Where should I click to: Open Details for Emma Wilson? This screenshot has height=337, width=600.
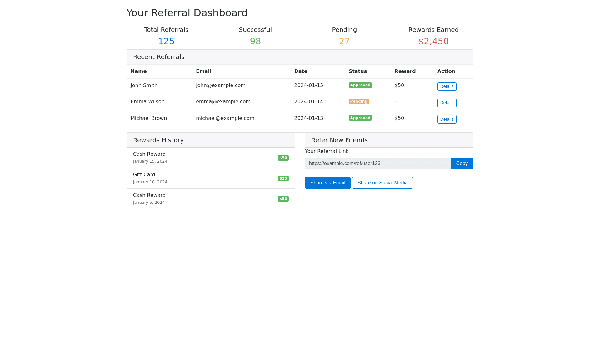(x=447, y=103)
